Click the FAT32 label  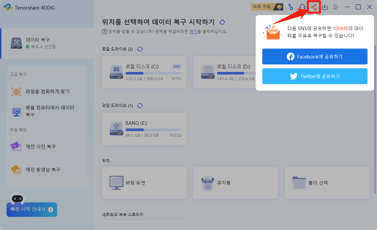[x=175, y=135]
